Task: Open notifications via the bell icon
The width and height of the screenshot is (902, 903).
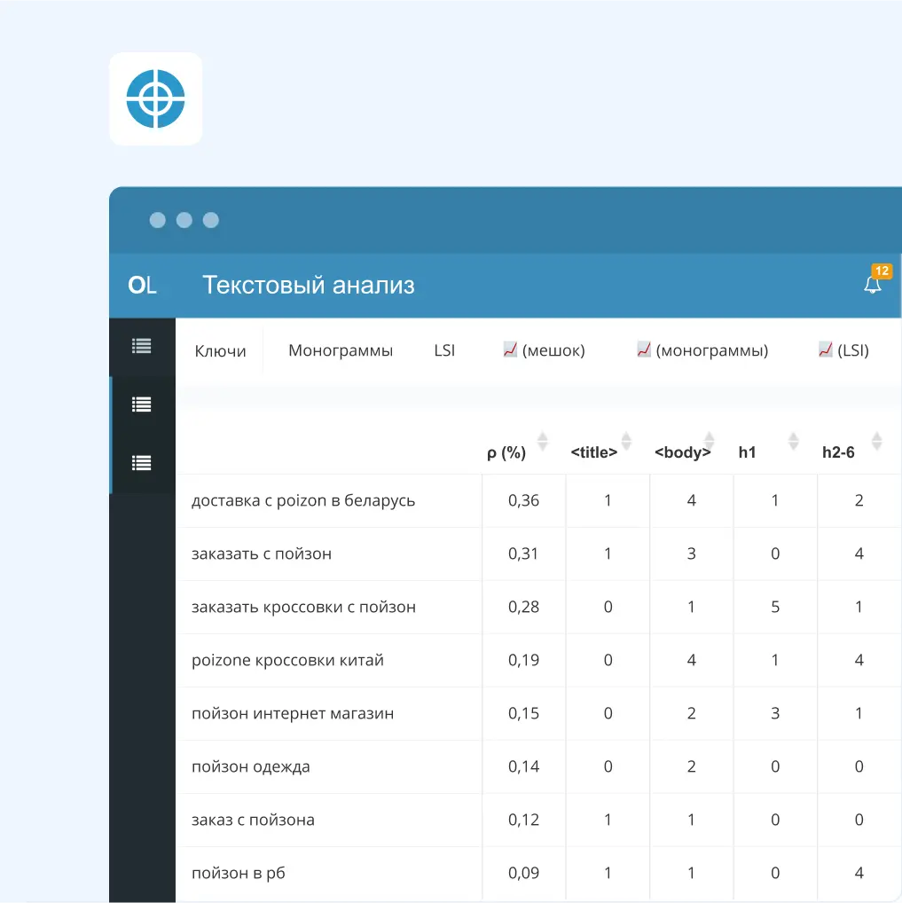Action: point(873,286)
